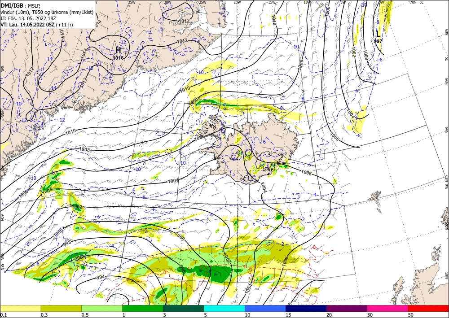Click the 70N latitude label
This screenshot has height=318, width=449.
[413, 2]
